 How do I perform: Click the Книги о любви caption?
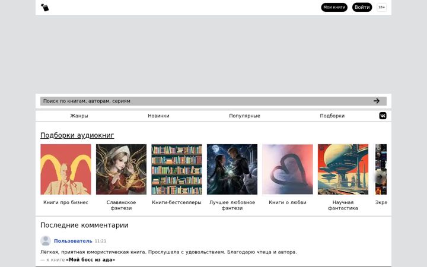coord(288,202)
